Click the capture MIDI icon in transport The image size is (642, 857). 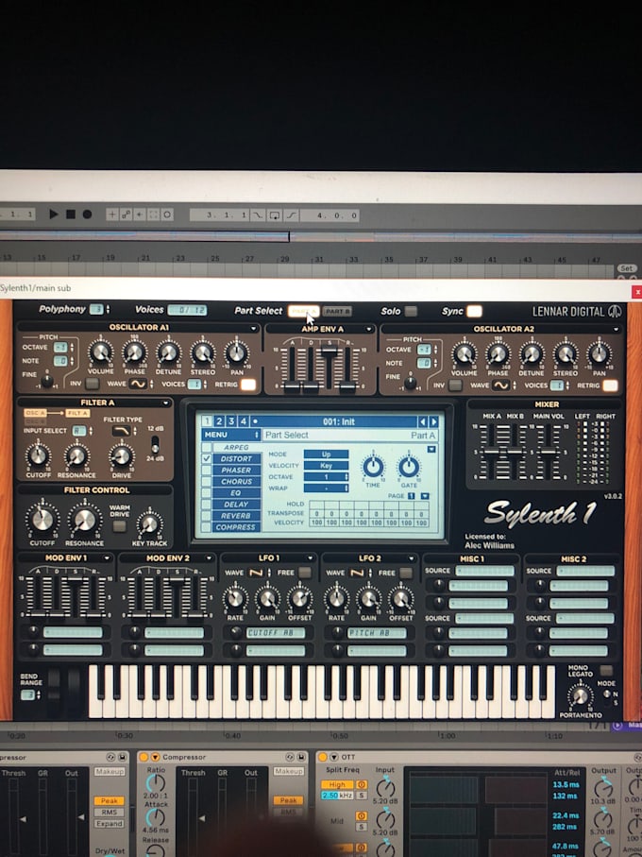click(x=153, y=214)
